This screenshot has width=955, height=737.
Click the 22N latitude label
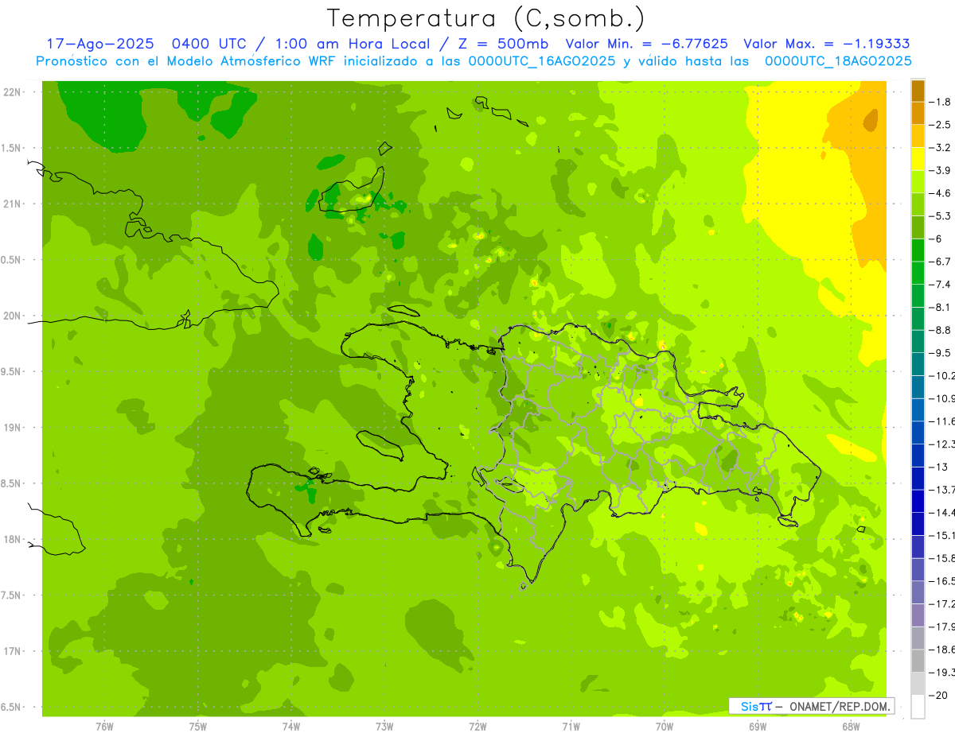(14, 92)
